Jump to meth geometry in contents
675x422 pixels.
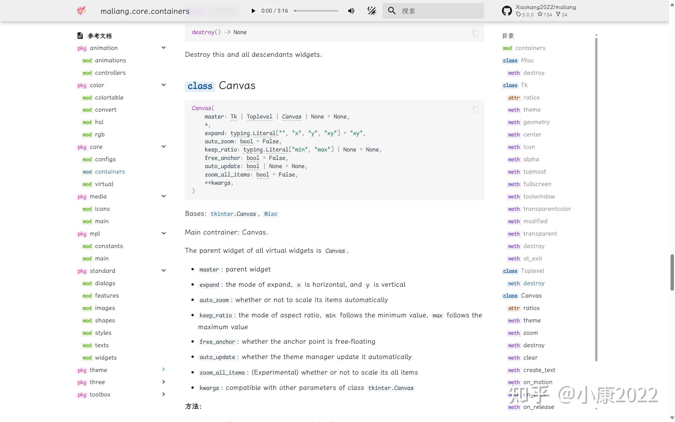pos(529,122)
